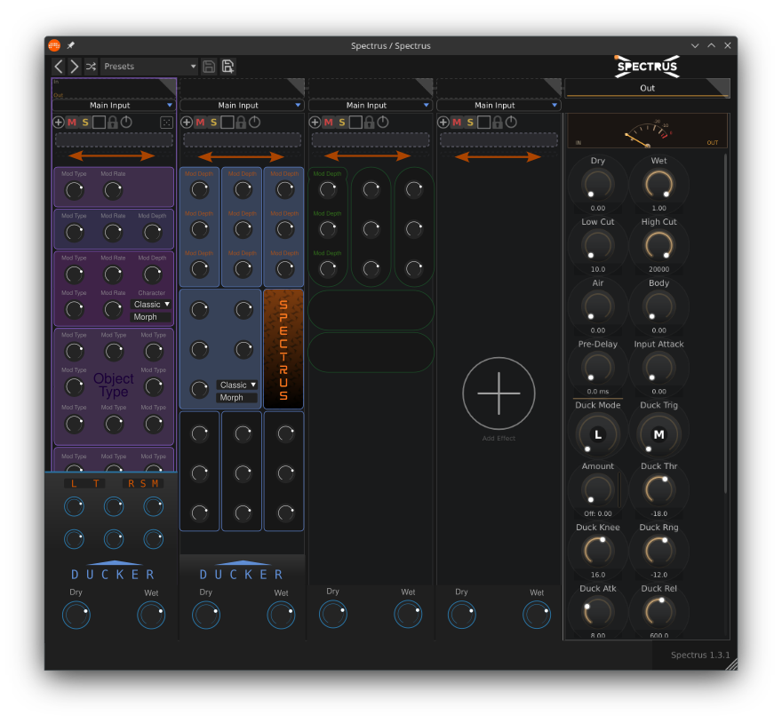Viewport: 782px width, 723px height.
Task: Add effect with plus icon in third column
Action: point(315,123)
